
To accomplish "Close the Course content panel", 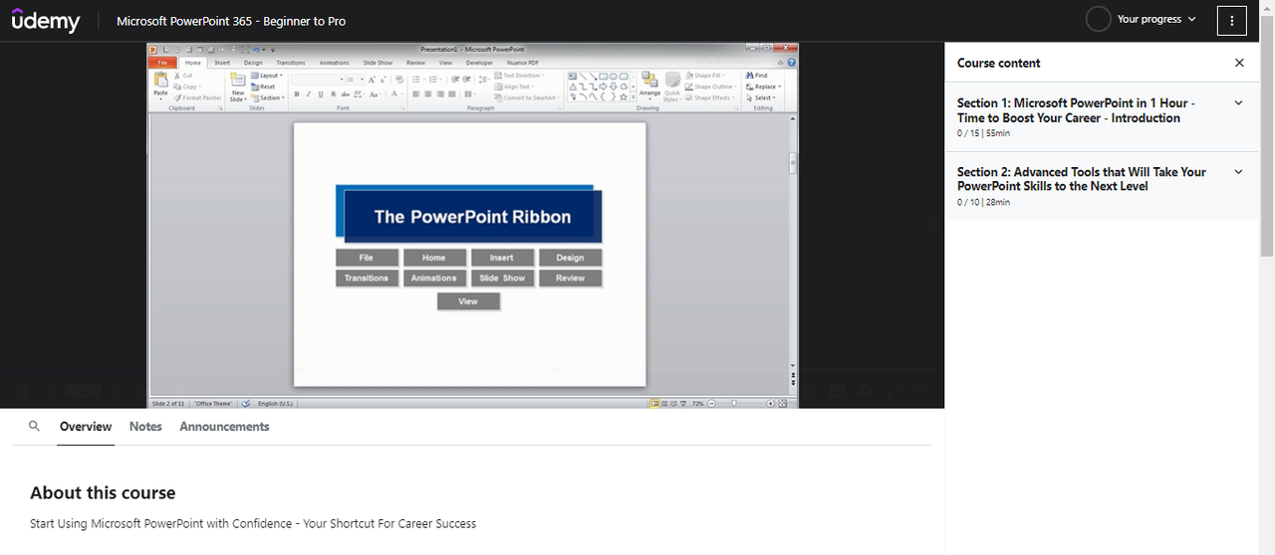I will (1239, 63).
